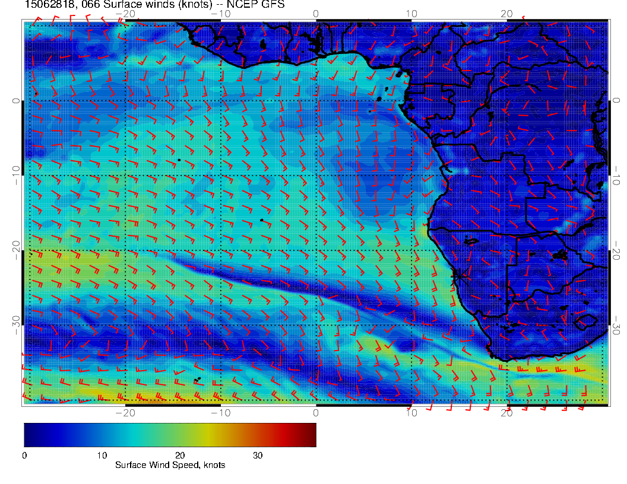The height and width of the screenshot is (484, 627).
Task: Click the 'Surface Wind Speed, knots' label
Action: [170, 466]
